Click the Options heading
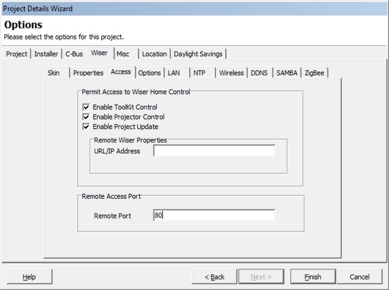The height and width of the screenshot is (290, 389). 23,25
